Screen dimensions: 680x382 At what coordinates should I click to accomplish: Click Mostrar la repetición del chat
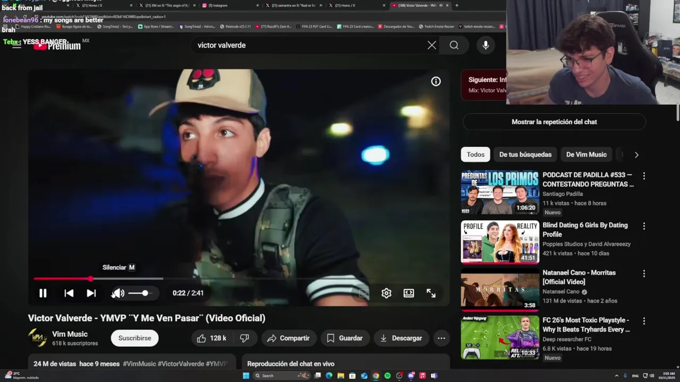click(x=554, y=122)
